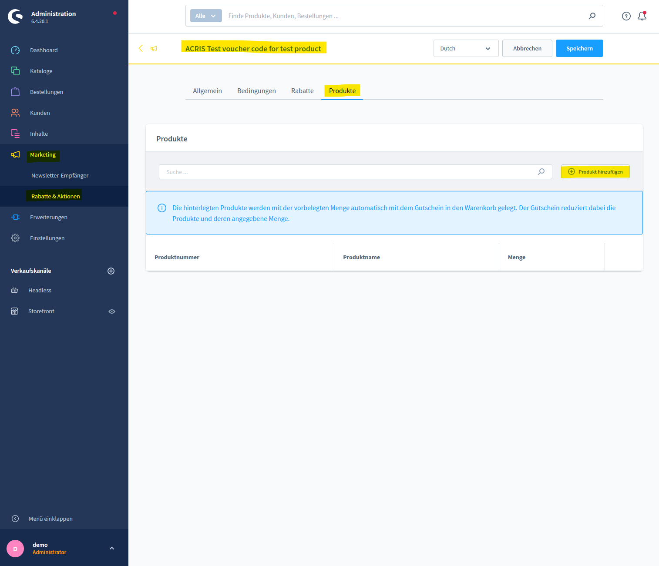Click the voucher title 'ACRIS Test voucher code'
The height and width of the screenshot is (566, 659).
click(253, 49)
